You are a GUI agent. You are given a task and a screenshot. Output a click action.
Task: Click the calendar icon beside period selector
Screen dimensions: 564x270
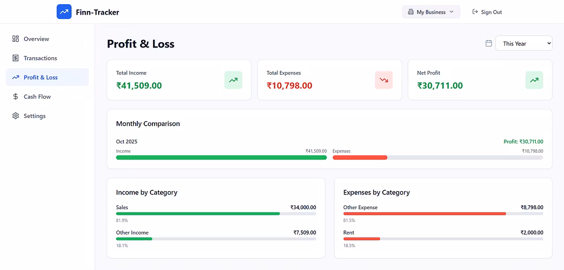tap(489, 43)
